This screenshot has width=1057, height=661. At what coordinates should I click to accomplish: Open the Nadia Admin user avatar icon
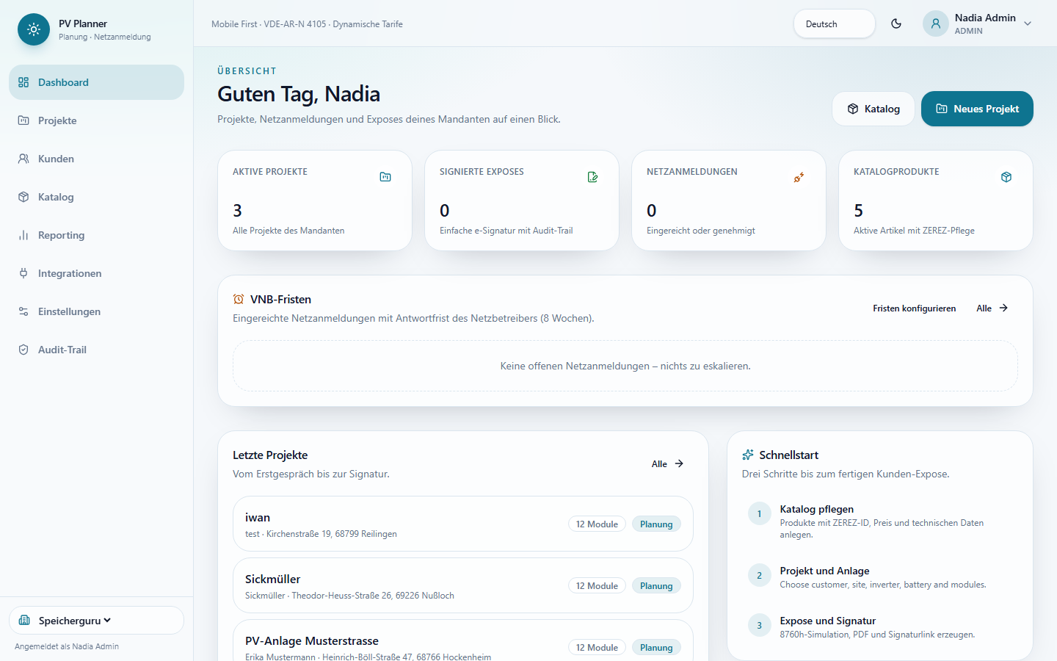(x=936, y=24)
